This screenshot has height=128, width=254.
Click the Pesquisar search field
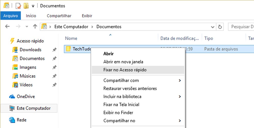(241, 27)
